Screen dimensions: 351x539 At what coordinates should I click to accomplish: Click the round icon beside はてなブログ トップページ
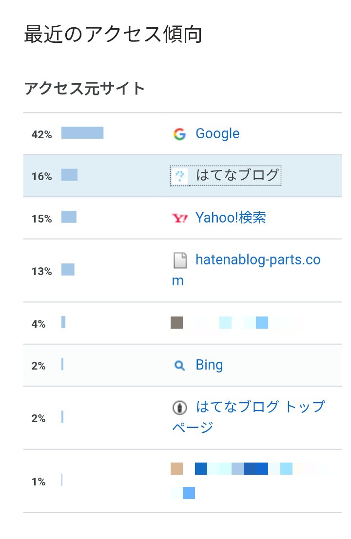pos(179,408)
